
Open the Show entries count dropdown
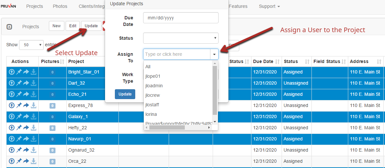pos(31,45)
